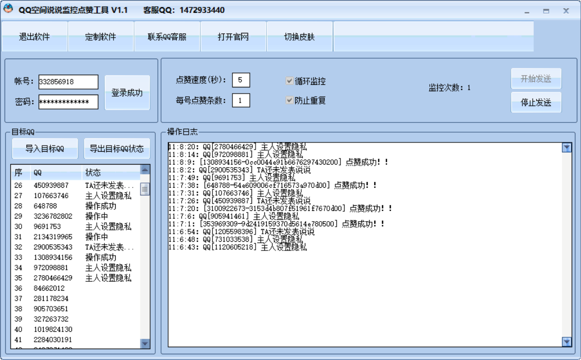Click 导出目标QQ状态 button
This screenshot has height=360, width=581.
click(117, 149)
